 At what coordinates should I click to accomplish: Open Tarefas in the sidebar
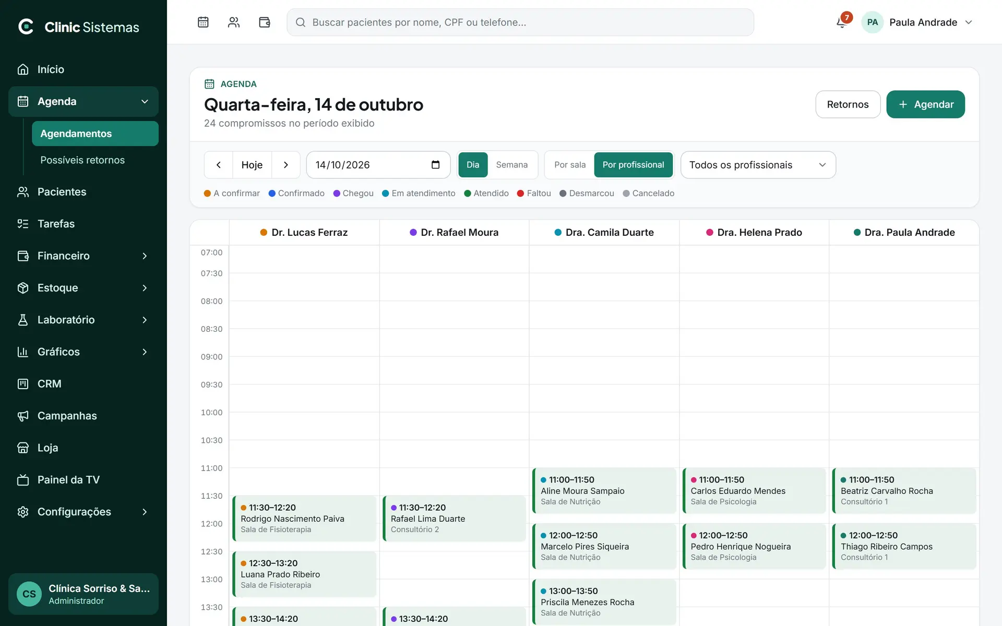tap(83, 224)
